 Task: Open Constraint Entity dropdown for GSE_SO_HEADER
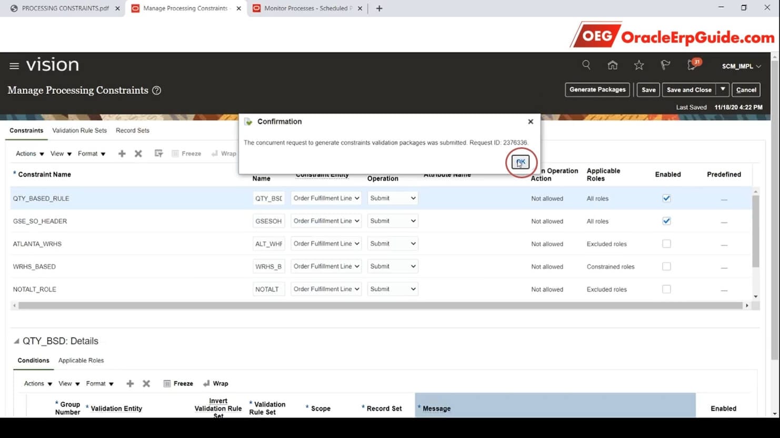click(326, 221)
